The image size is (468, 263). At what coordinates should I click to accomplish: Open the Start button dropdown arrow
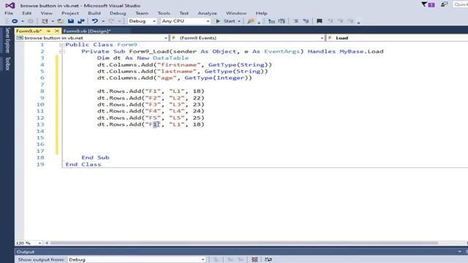tap(239, 21)
